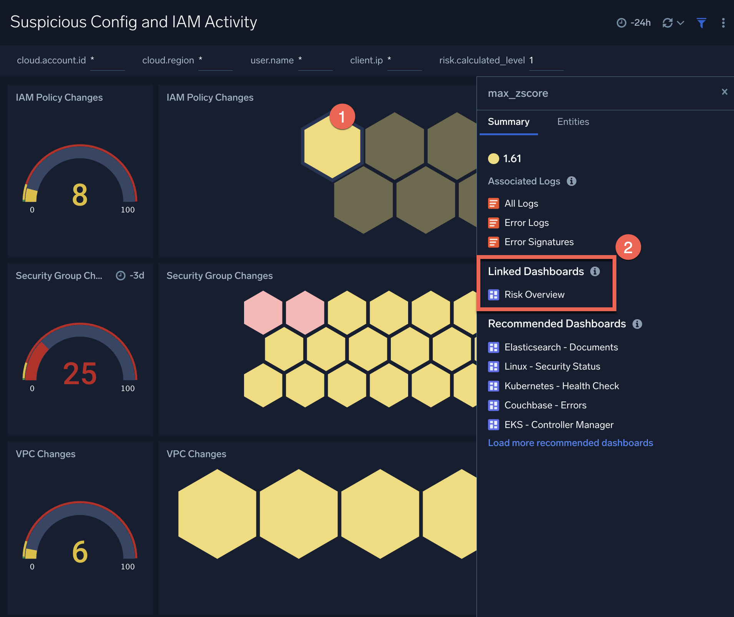The width and height of the screenshot is (734, 617).
Task: Switch to the Entities tab
Action: tap(573, 122)
